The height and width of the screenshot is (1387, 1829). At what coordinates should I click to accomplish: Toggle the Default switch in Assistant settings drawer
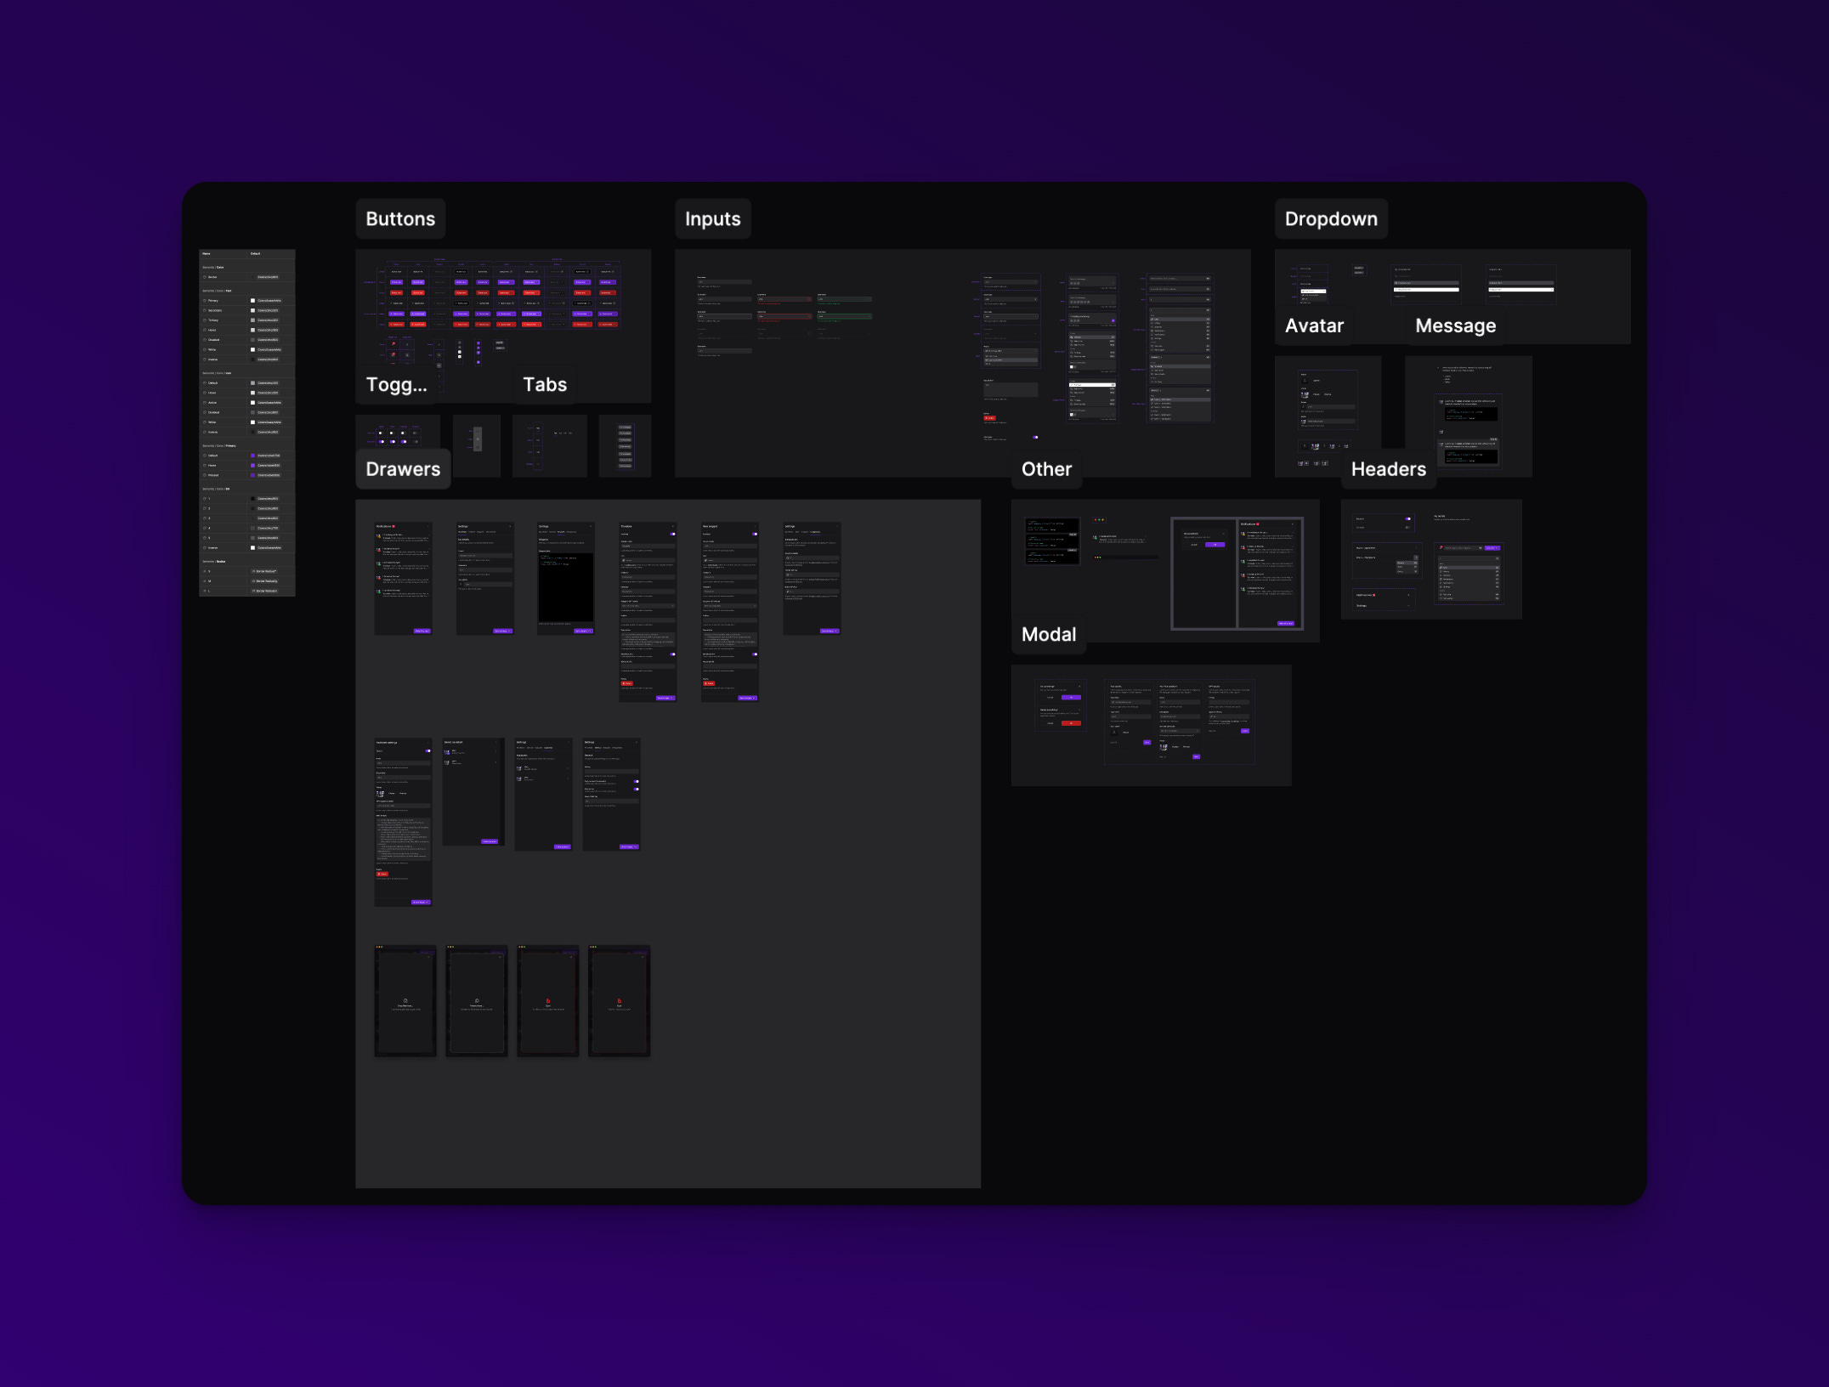click(428, 751)
